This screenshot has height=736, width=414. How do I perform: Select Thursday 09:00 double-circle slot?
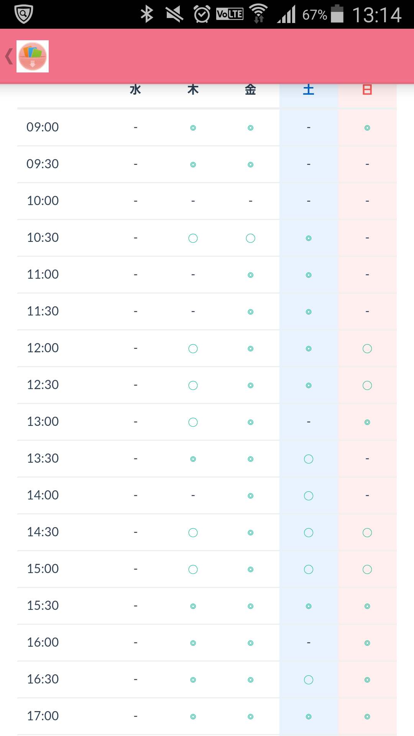(x=193, y=128)
